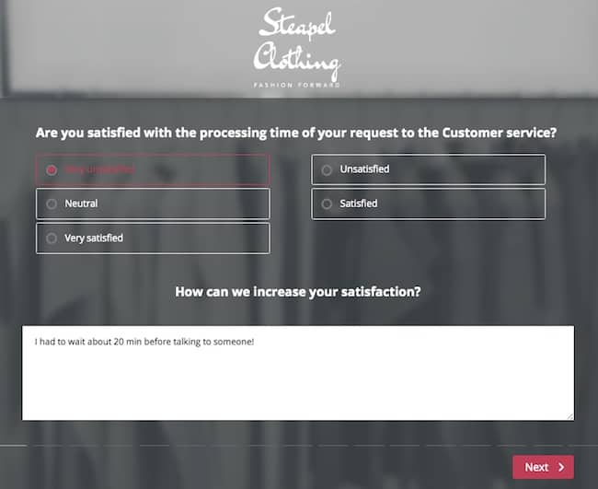
Task: Click the survey progress bar line
Action: 299,445
